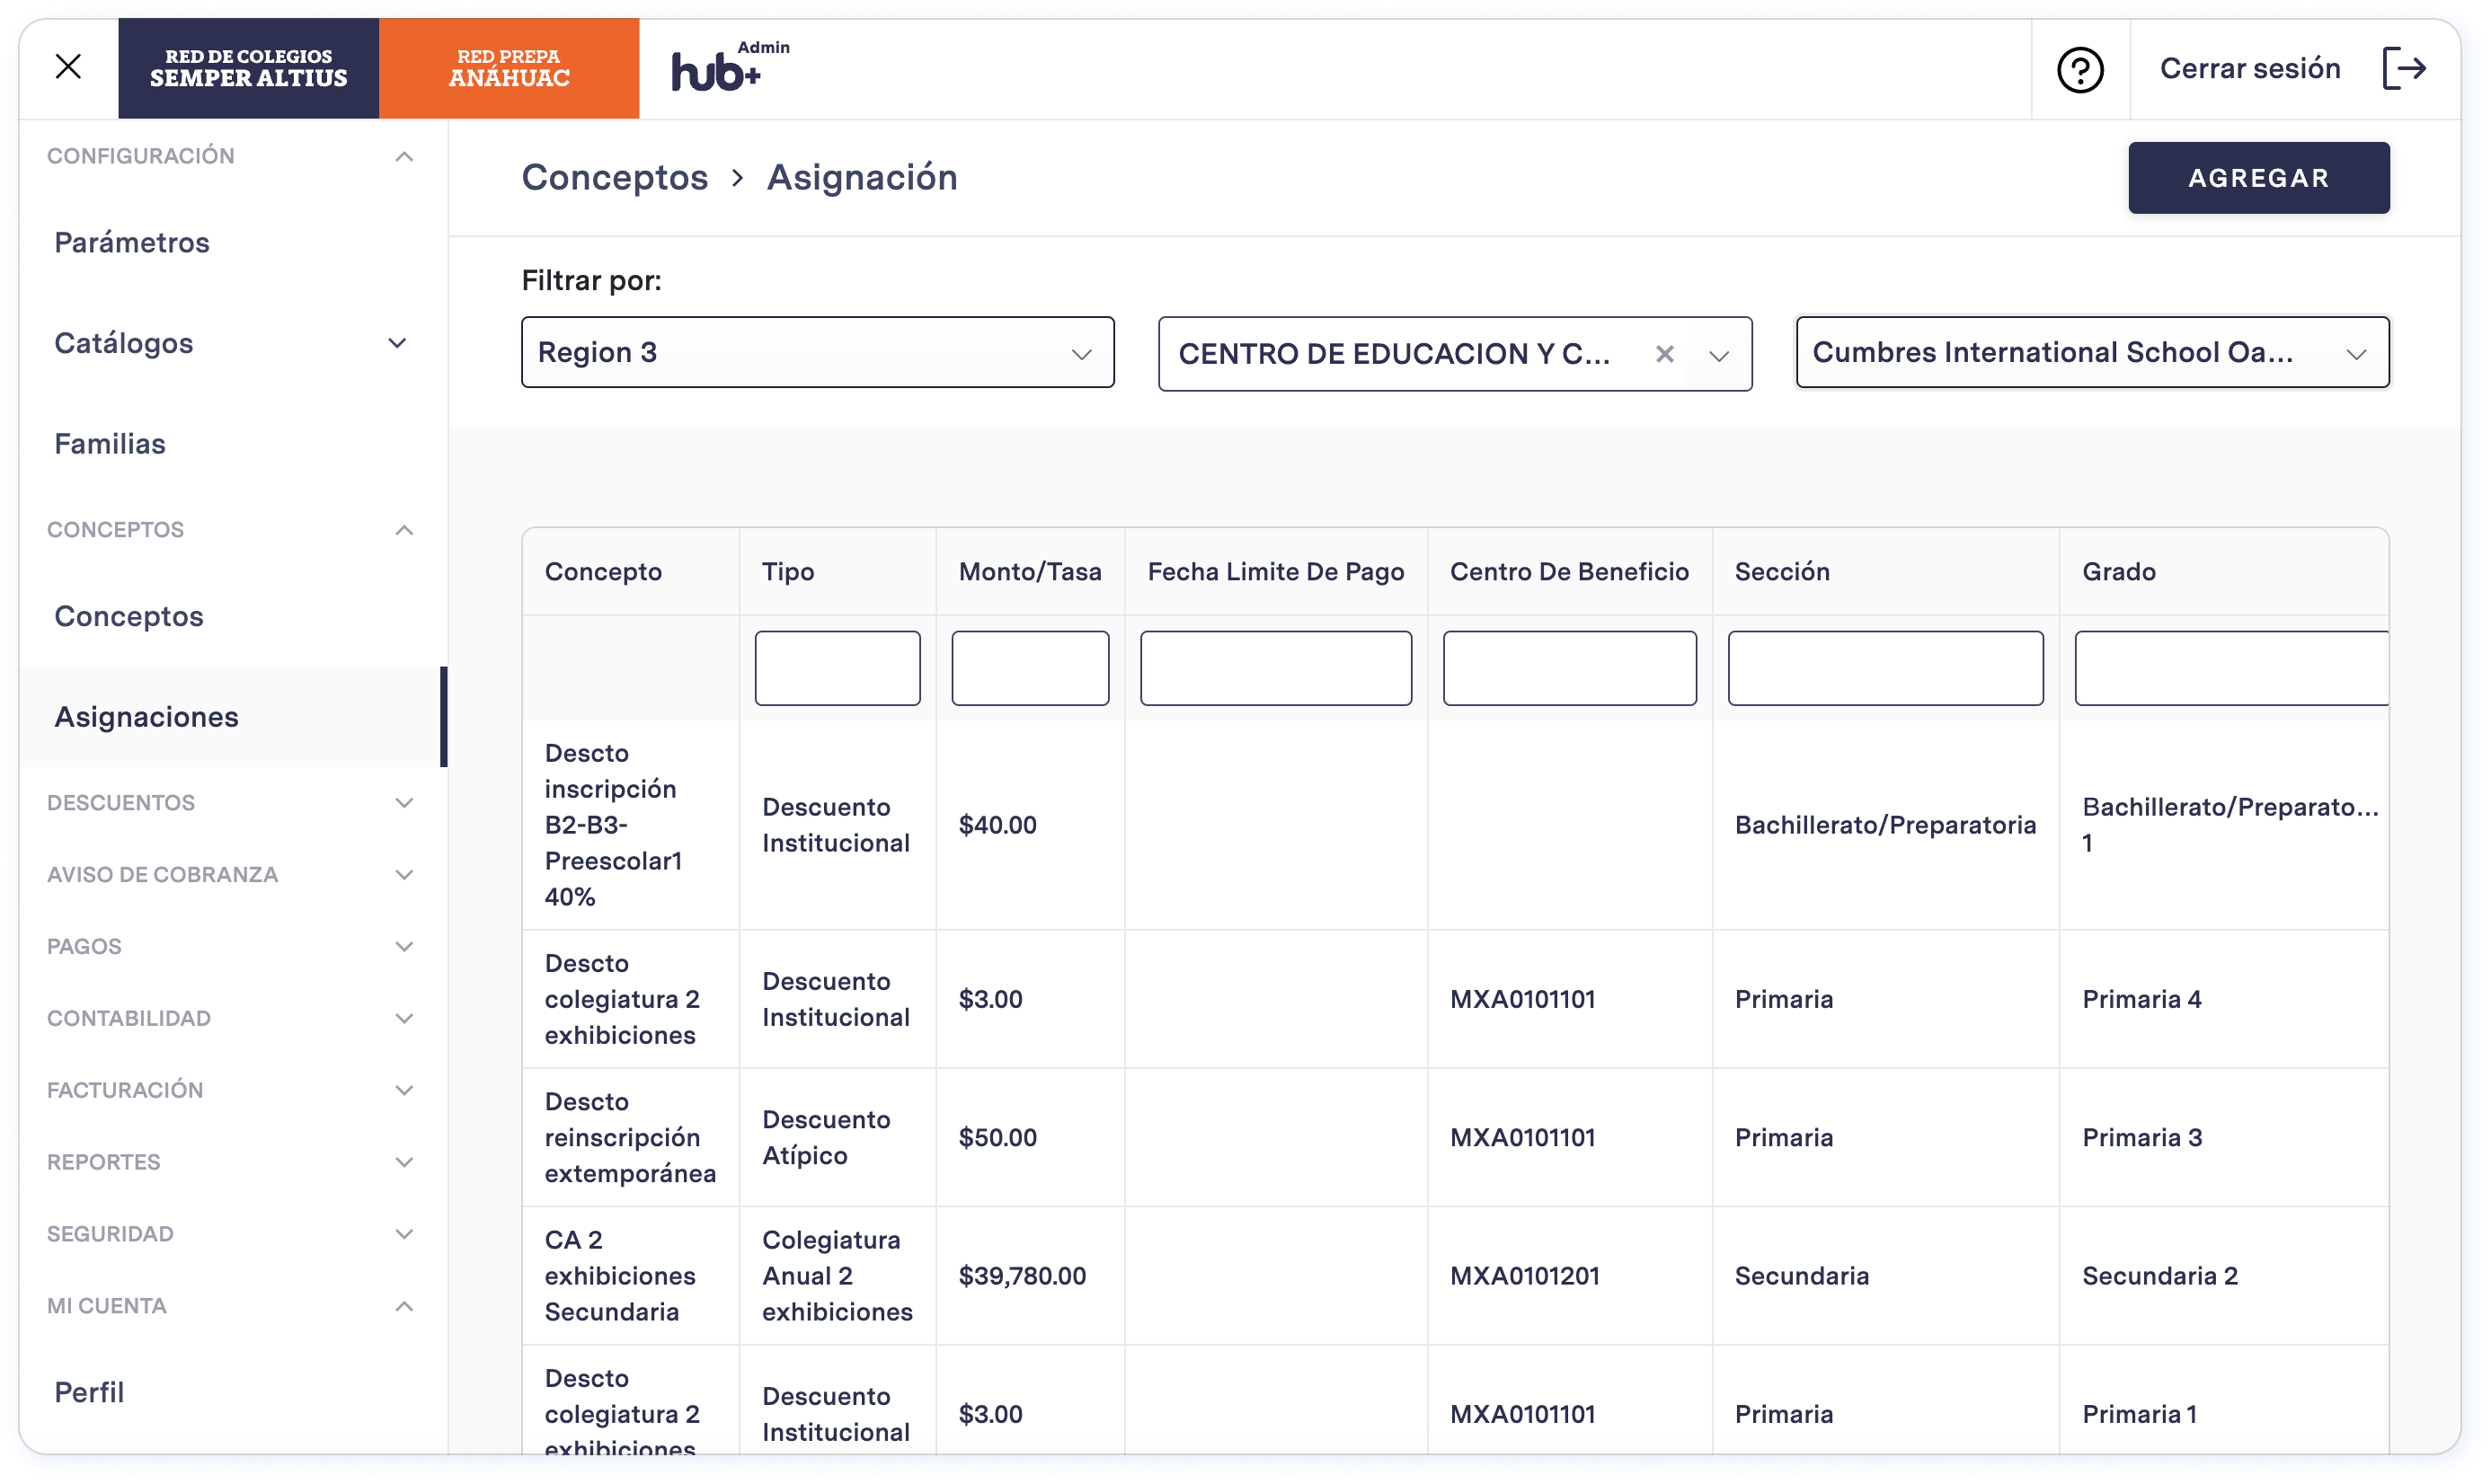The width and height of the screenshot is (2491, 1484).
Task: Expand the FACTURACIÓN section
Action: 231,1090
